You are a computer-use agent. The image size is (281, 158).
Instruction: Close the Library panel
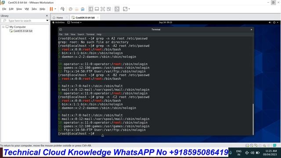pyautogui.click(x=47, y=16)
